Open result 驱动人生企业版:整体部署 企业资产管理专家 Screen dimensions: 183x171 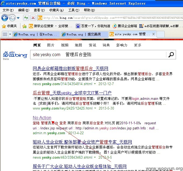pos(82,142)
